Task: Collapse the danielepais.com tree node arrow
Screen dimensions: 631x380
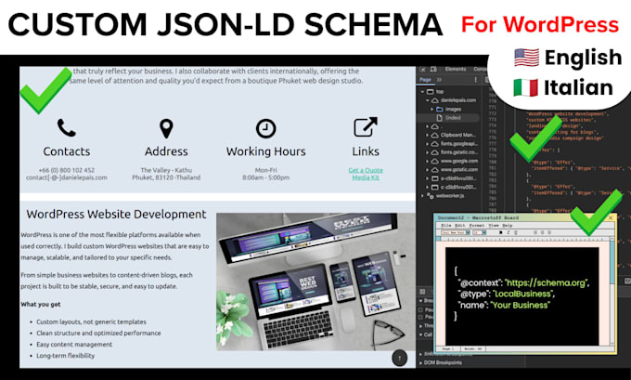Action: click(x=427, y=100)
